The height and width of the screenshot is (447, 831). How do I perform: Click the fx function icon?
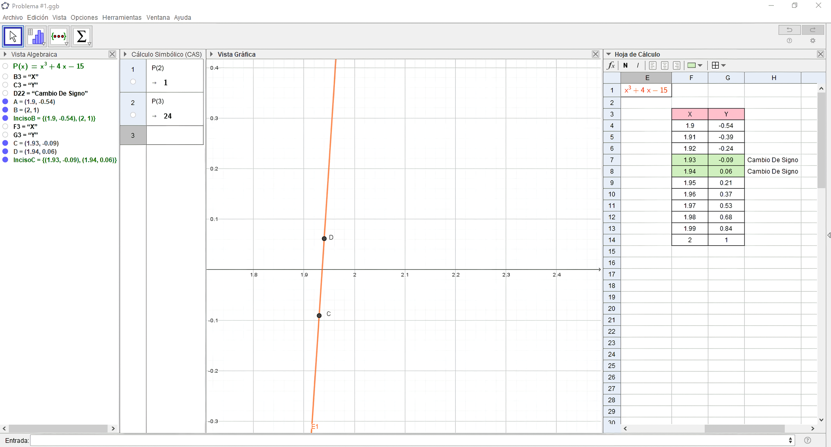611,65
